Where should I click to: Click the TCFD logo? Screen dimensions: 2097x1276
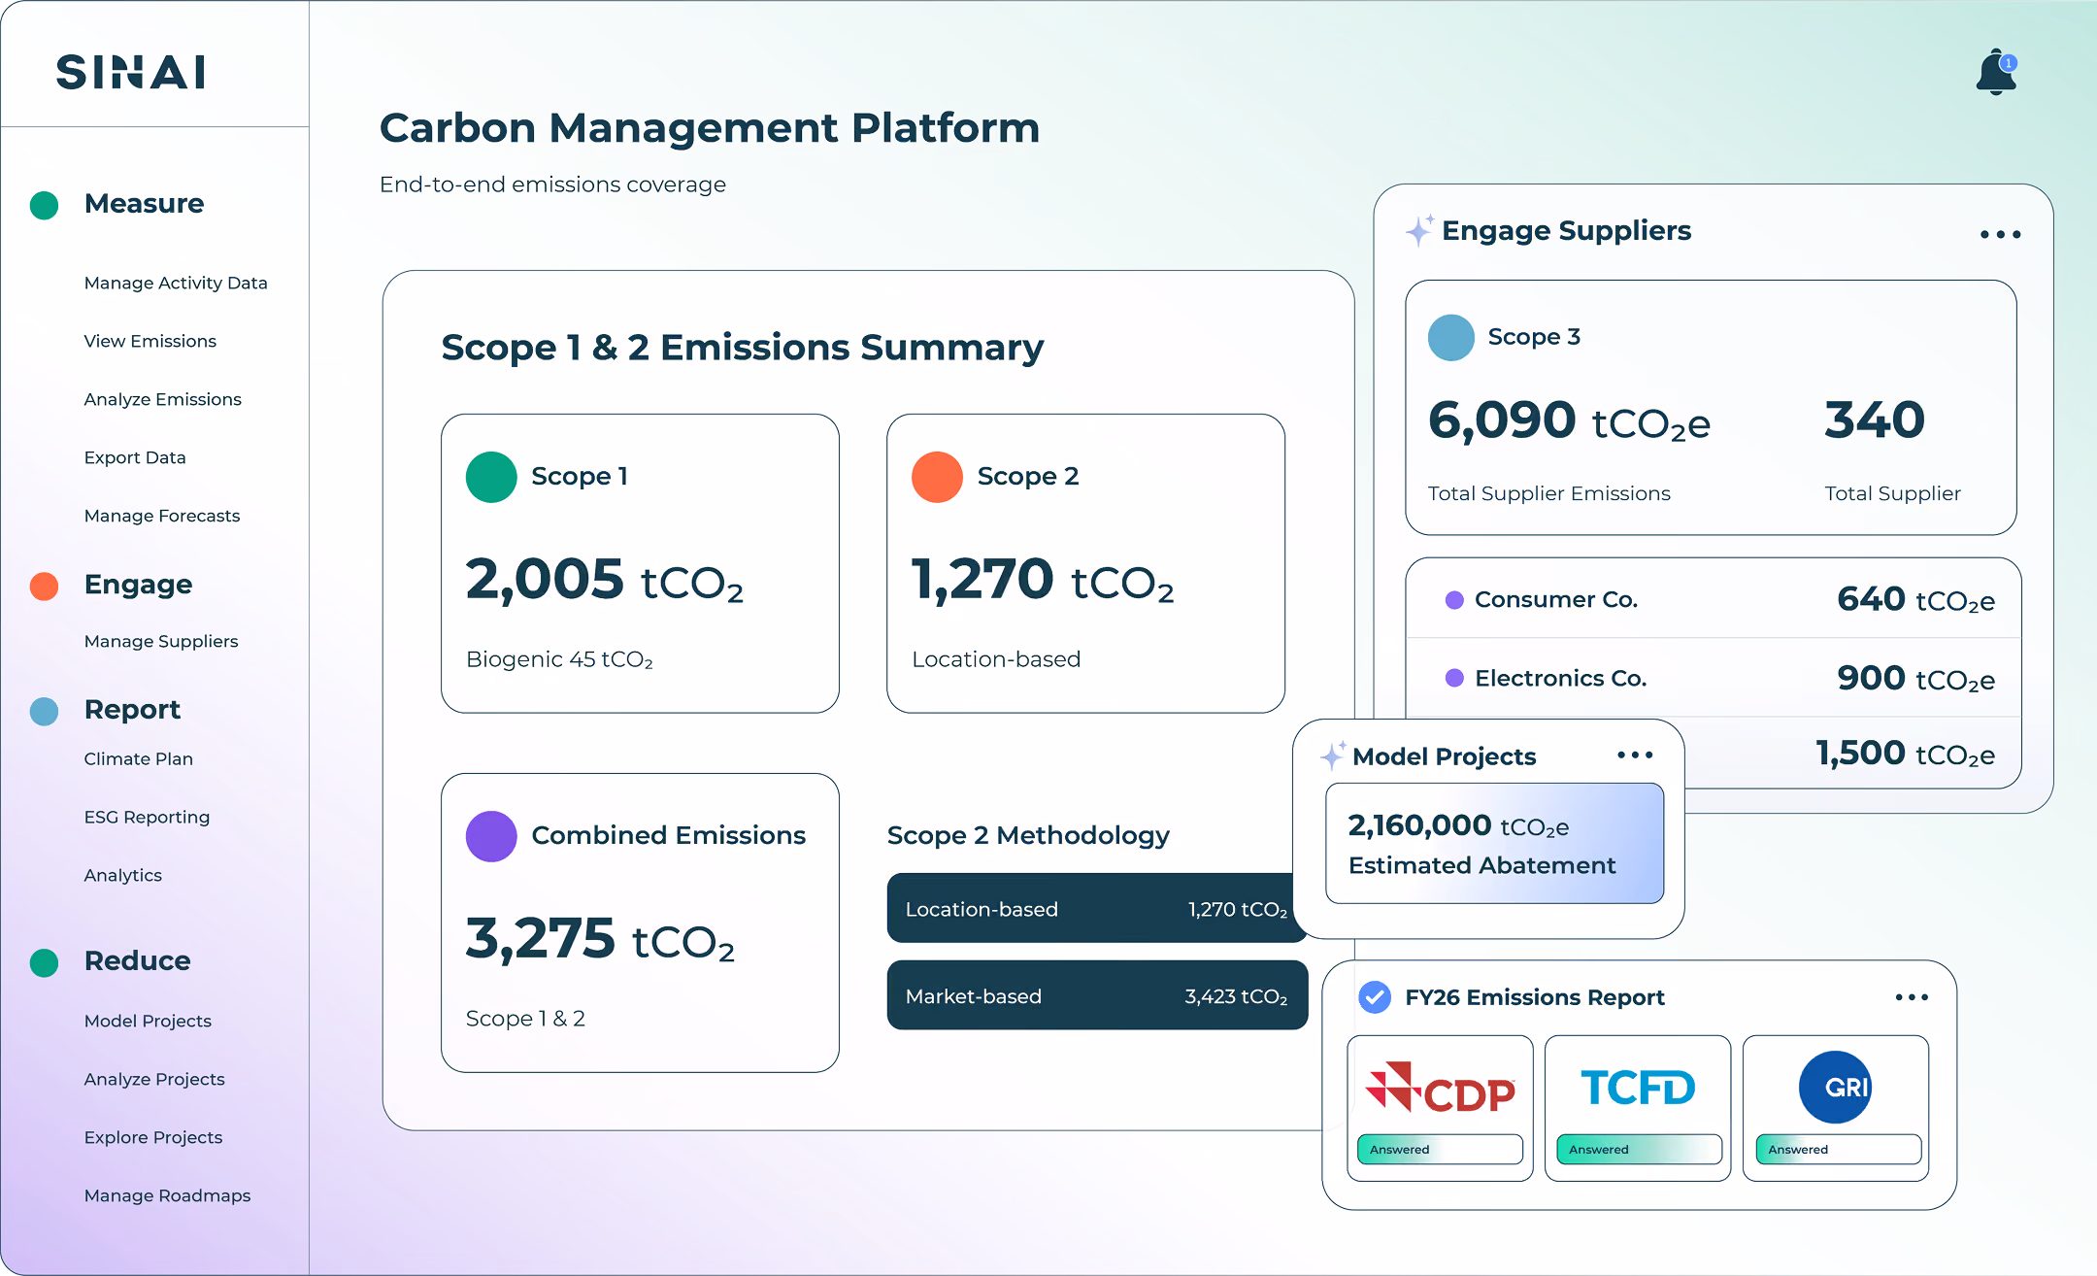tap(1638, 1088)
